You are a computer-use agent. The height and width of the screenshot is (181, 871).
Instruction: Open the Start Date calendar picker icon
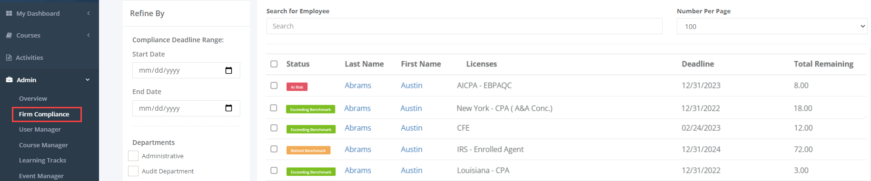[x=228, y=70]
